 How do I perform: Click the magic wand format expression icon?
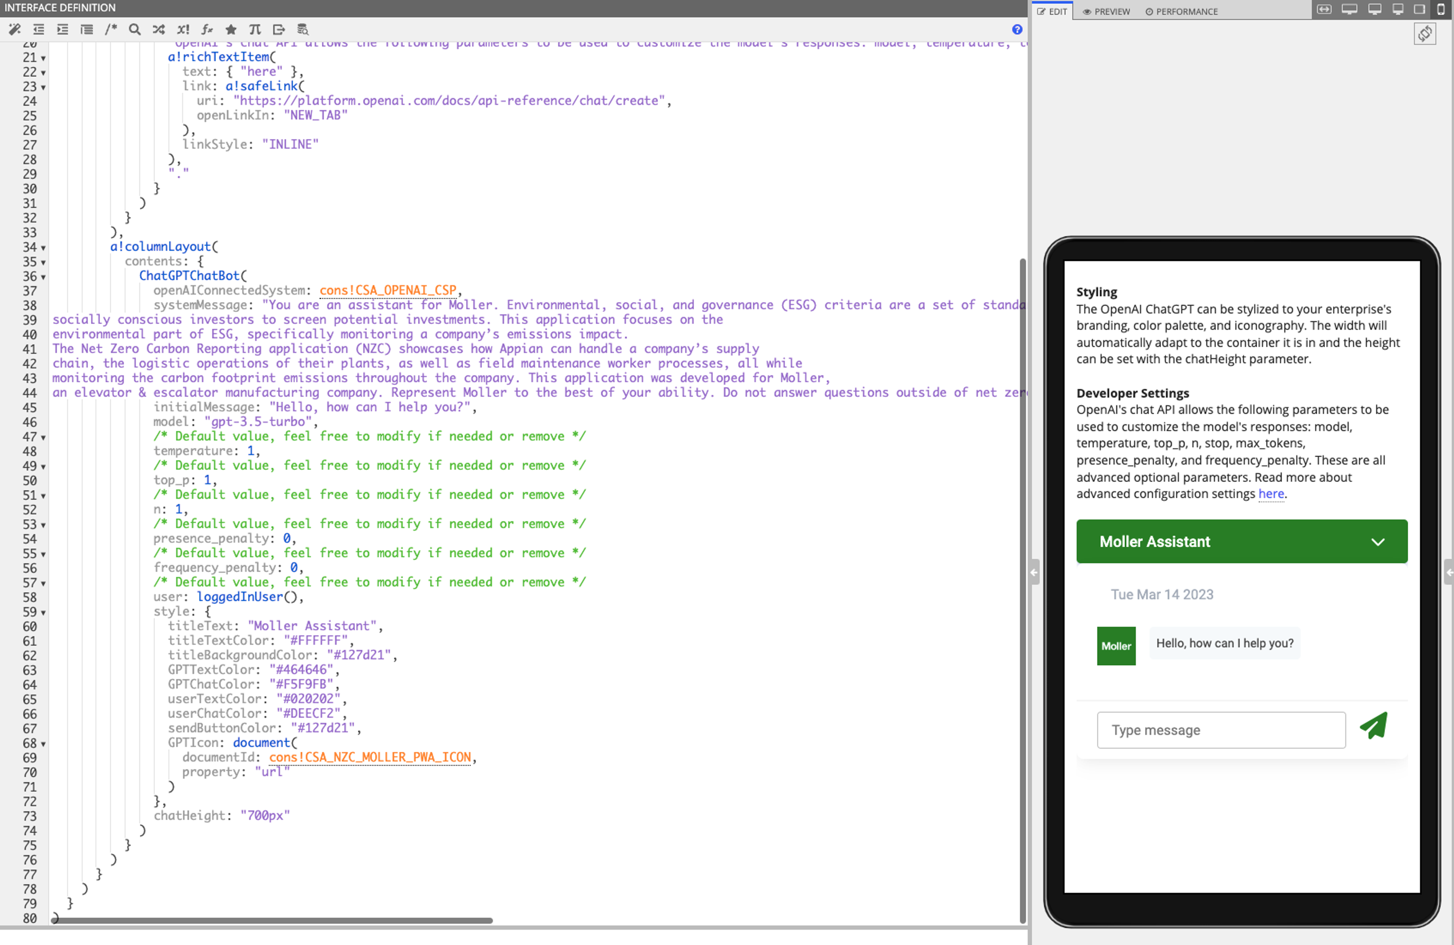pyautogui.click(x=15, y=29)
